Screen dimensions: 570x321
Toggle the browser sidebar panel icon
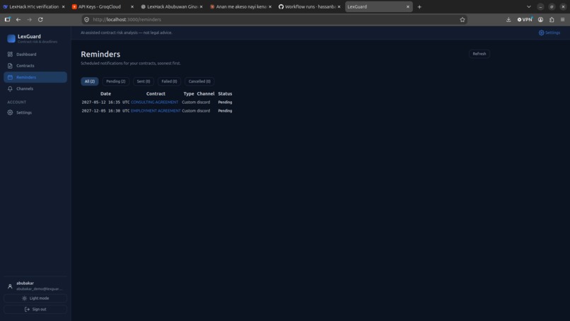coord(7,20)
